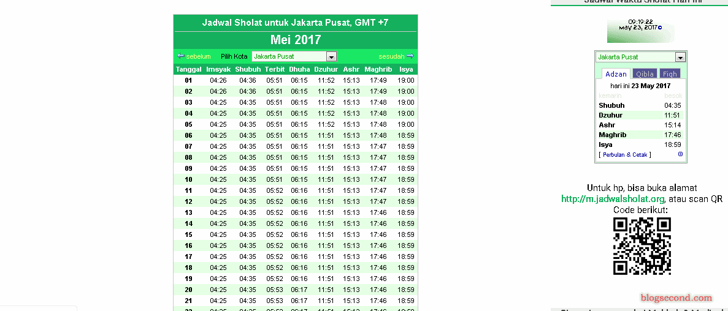Image resolution: width=728 pixels, height=311 pixels.
Task: Switch to the Adzan tab
Action: pyautogui.click(x=616, y=73)
